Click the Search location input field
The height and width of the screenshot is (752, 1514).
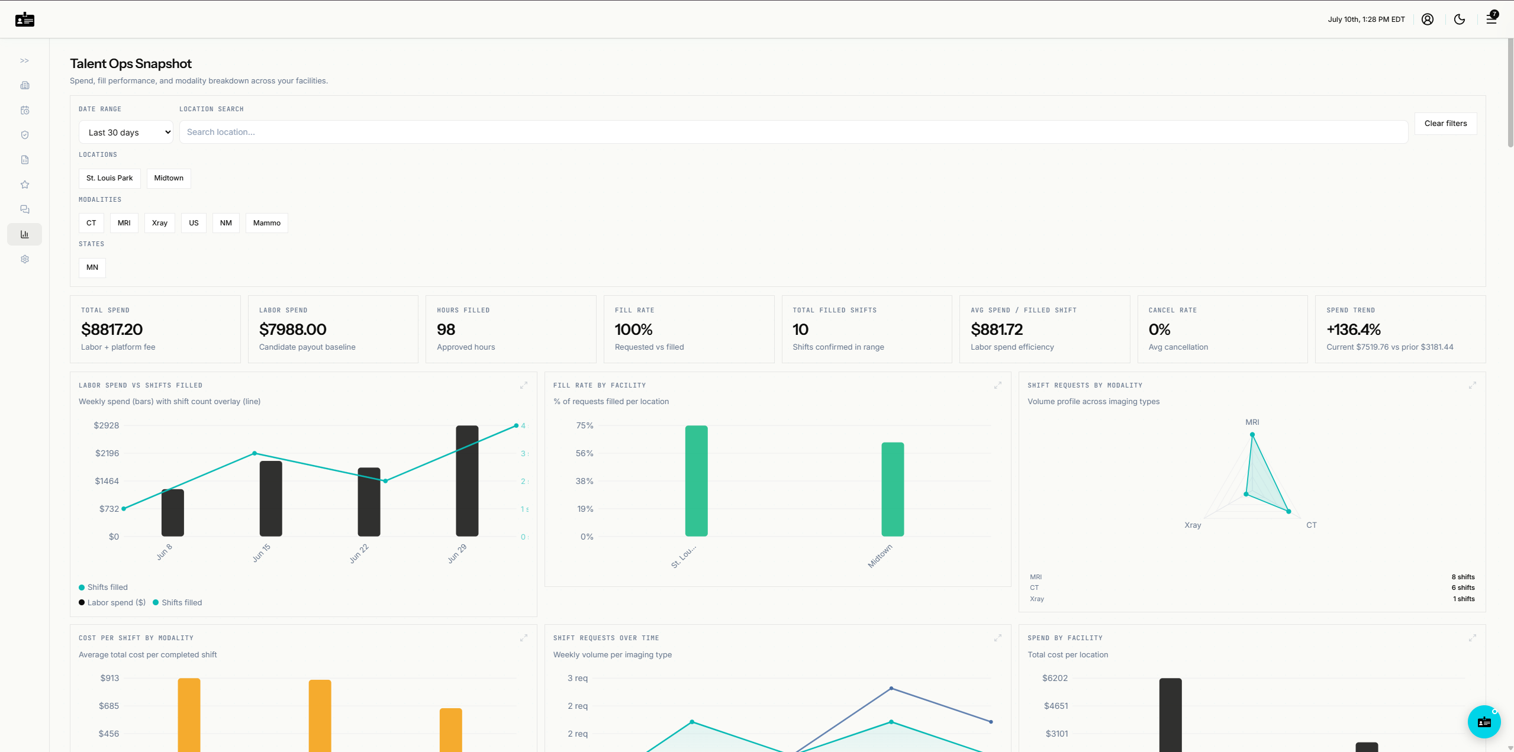click(793, 132)
